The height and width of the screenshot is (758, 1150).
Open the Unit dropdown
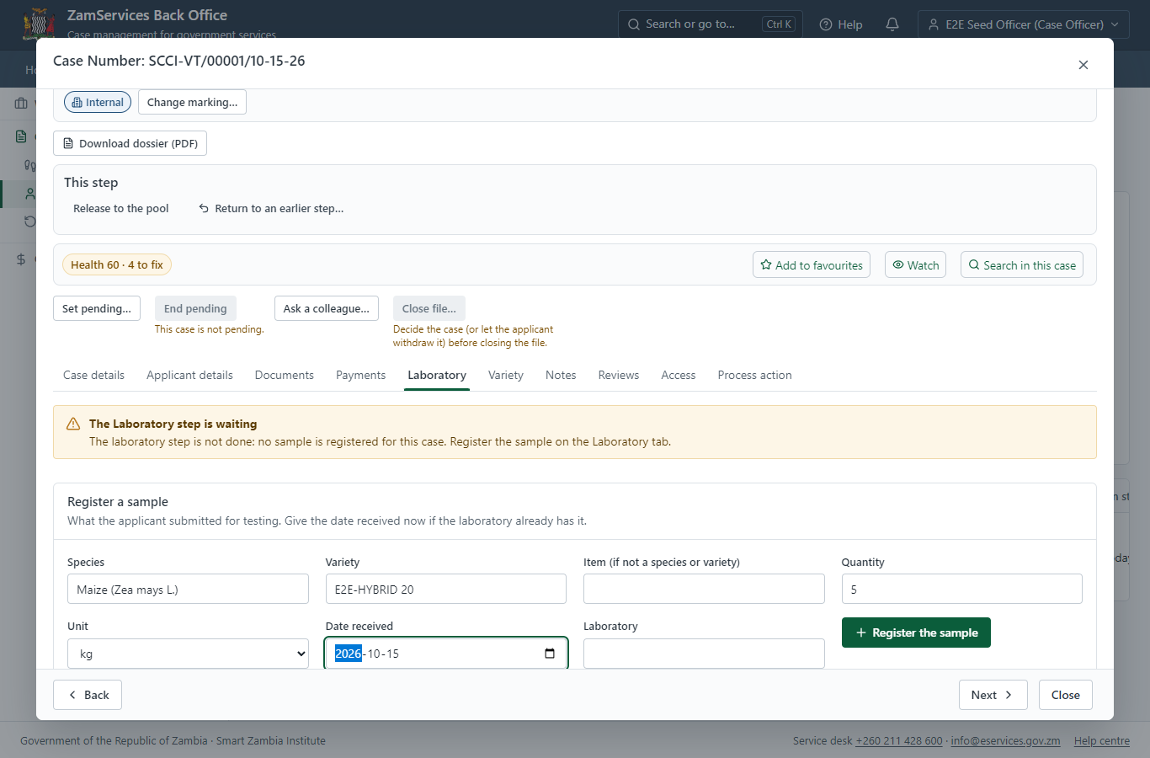click(x=188, y=654)
